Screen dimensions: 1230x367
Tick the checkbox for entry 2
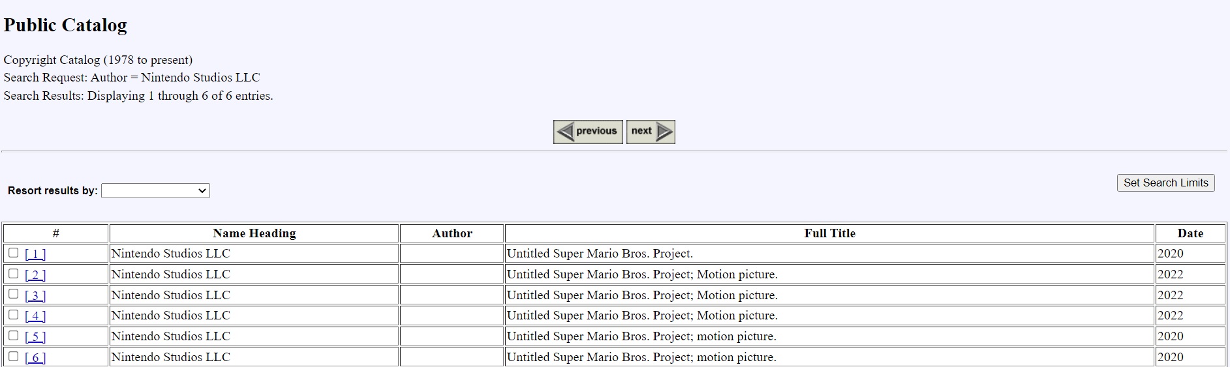click(x=14, y=274)
